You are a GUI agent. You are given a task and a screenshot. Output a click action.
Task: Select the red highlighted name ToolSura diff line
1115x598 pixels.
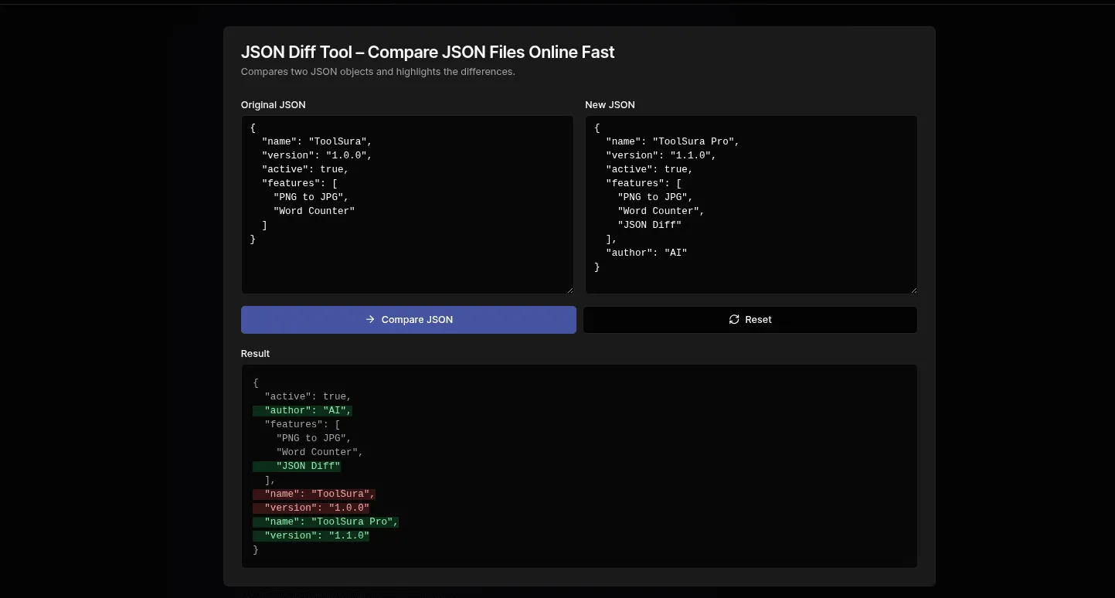314,494
